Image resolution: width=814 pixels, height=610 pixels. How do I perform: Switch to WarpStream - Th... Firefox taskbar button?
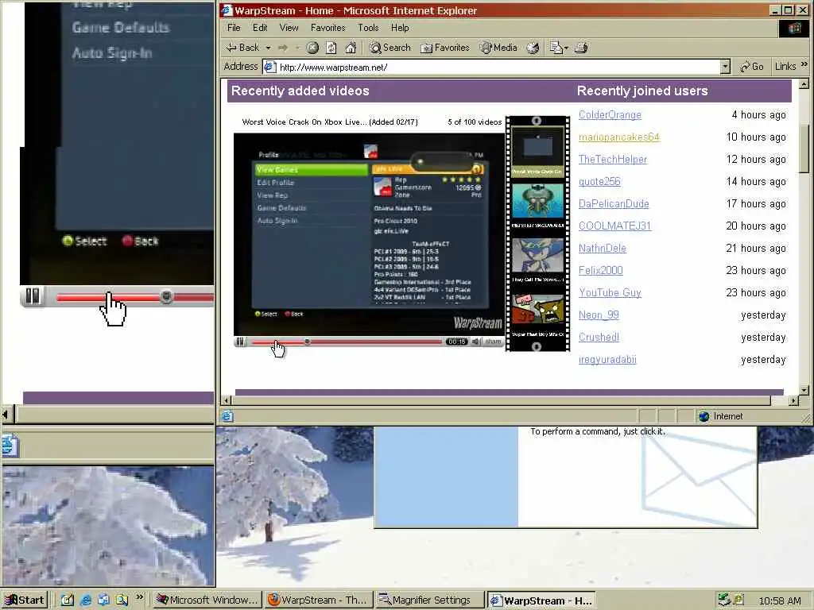(317, 600)
